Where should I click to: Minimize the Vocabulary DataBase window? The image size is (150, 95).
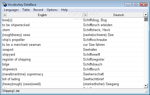coord(128,5)
